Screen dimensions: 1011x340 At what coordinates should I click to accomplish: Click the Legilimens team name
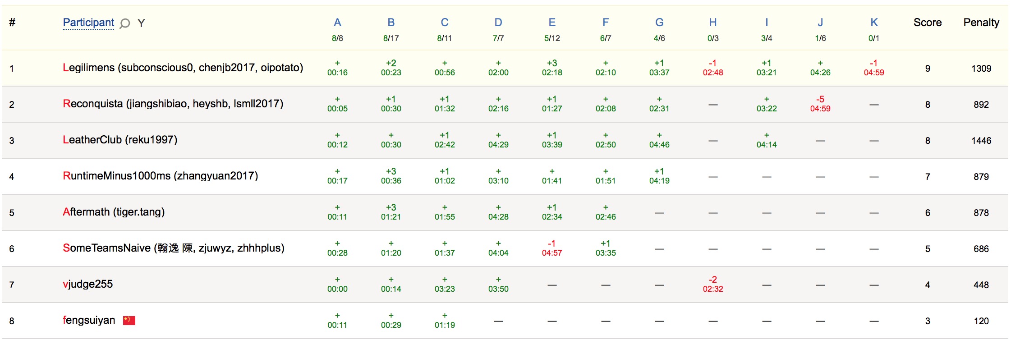pos(183,68)
